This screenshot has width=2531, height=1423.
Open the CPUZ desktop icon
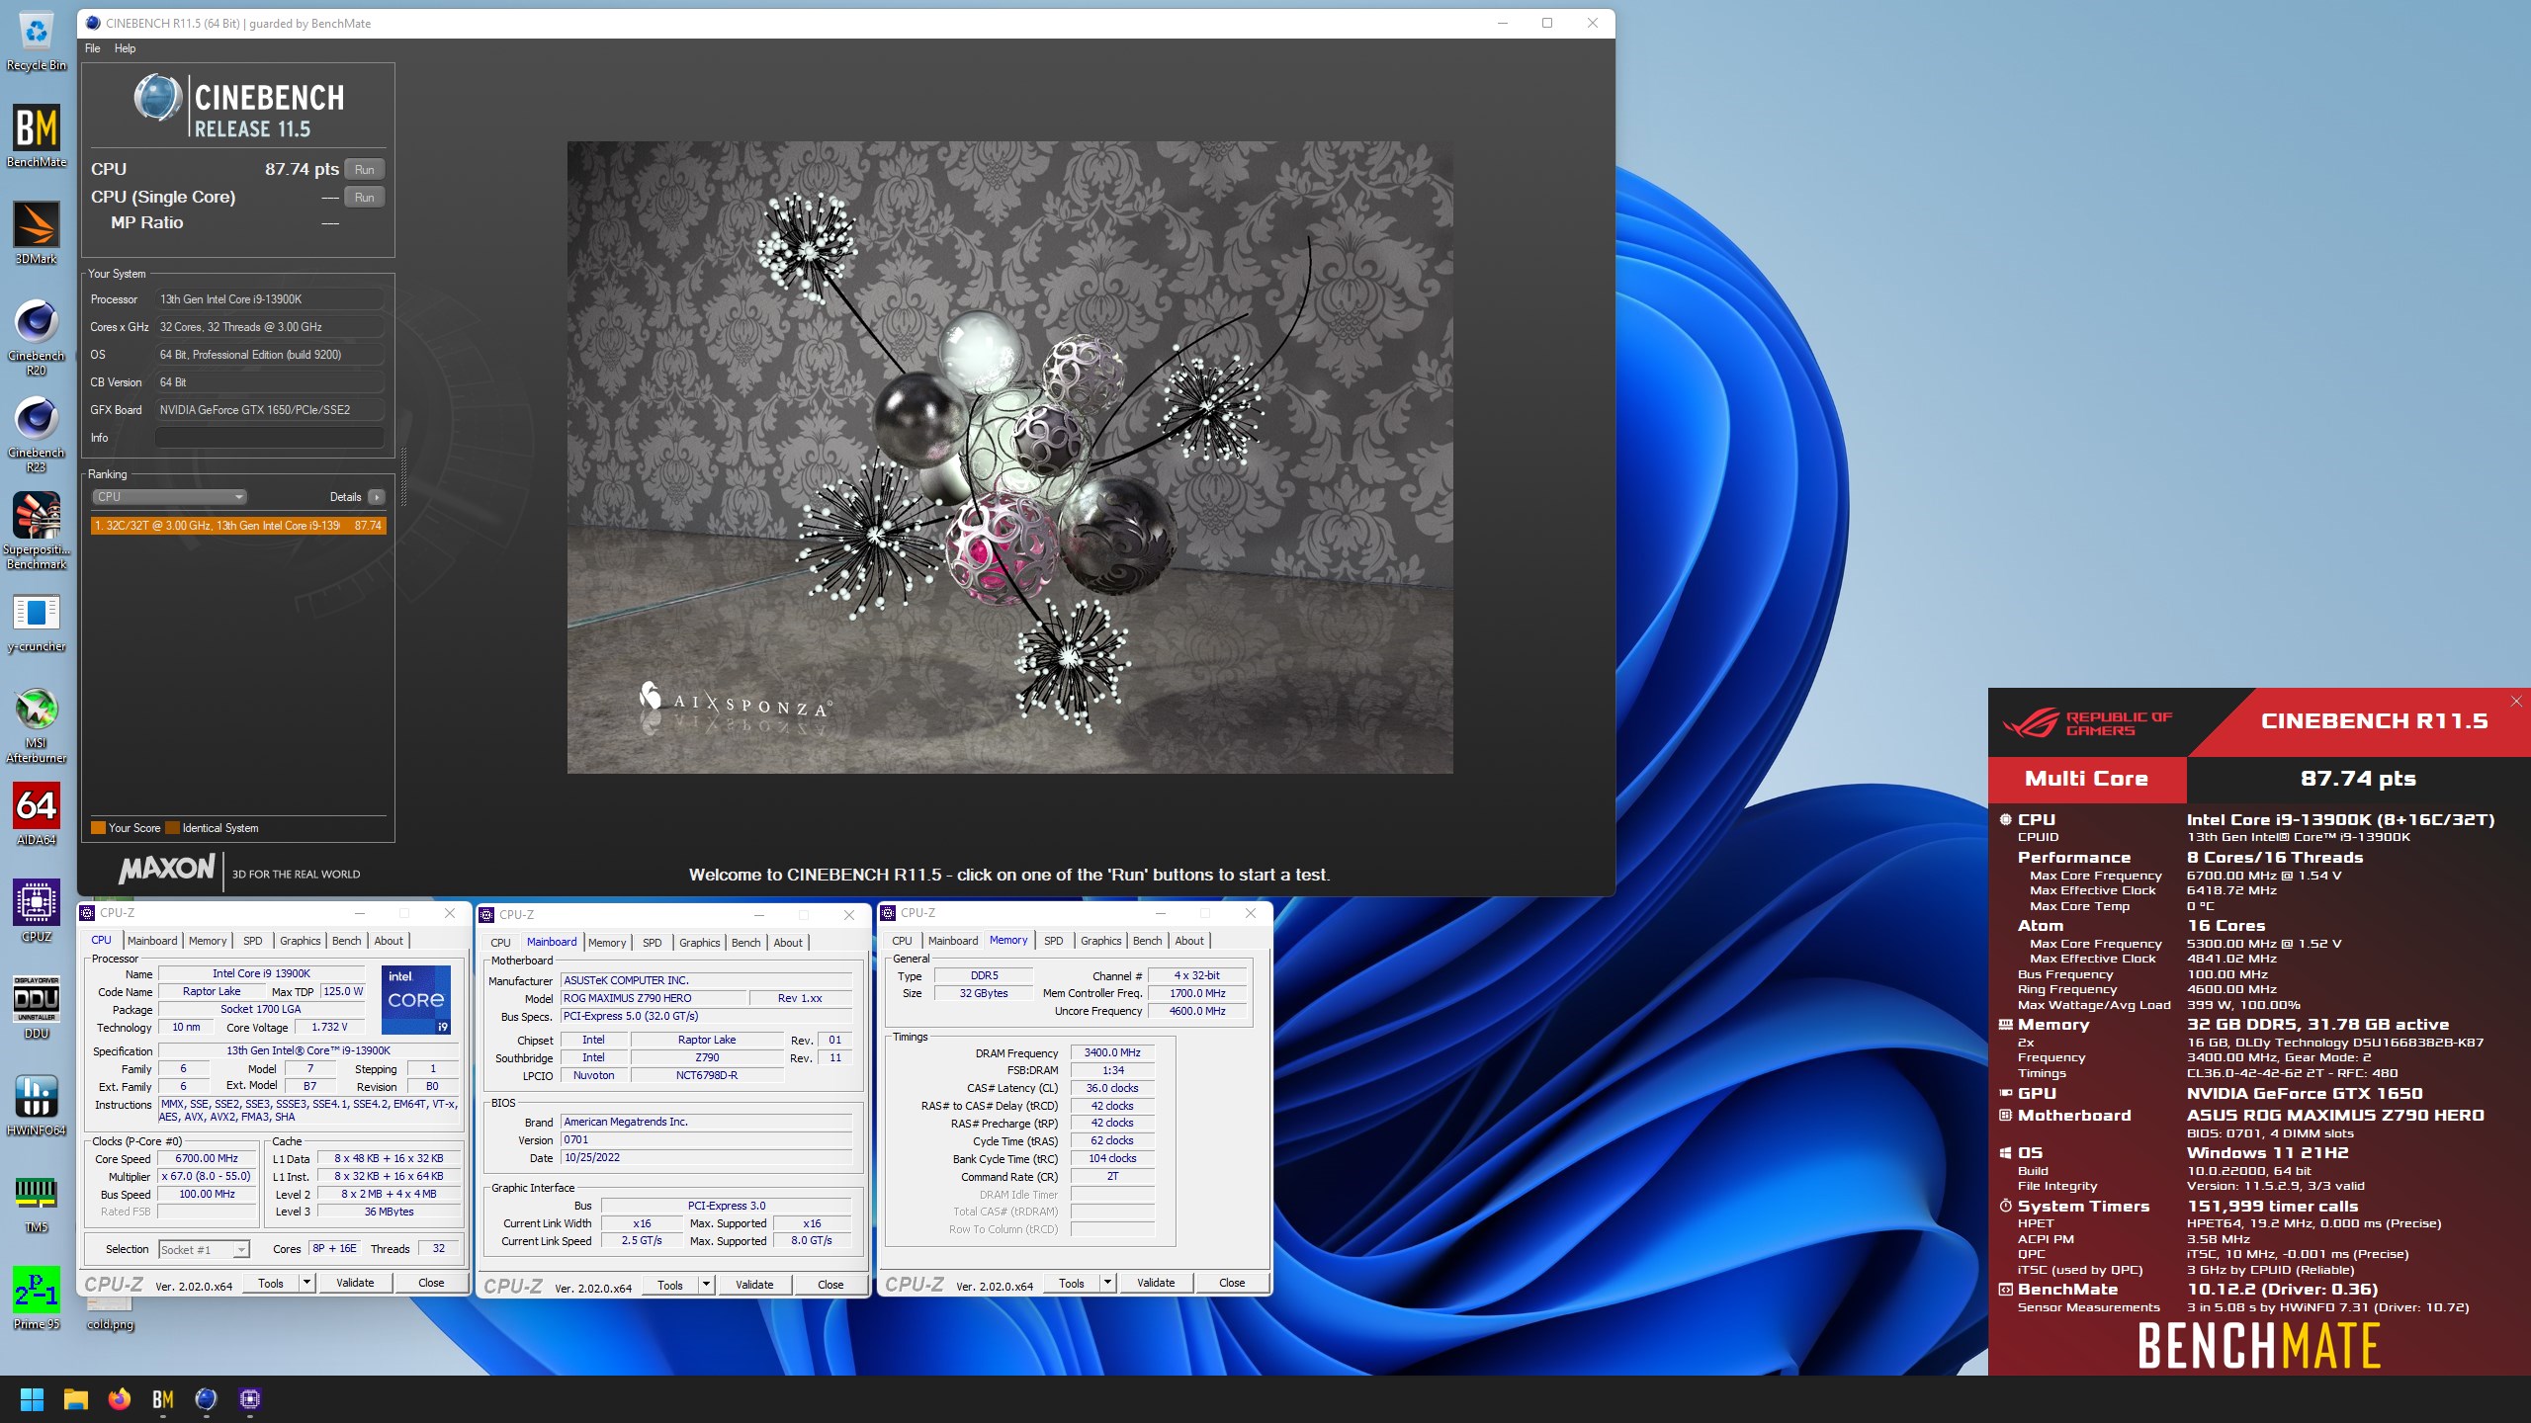(x=37, y=911)
